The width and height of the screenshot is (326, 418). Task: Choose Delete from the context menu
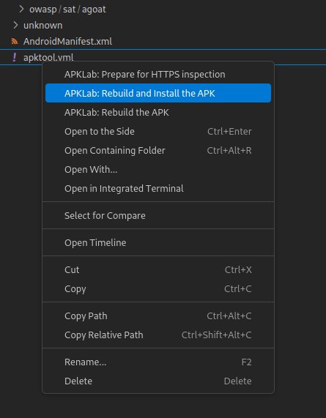(158, 381)
